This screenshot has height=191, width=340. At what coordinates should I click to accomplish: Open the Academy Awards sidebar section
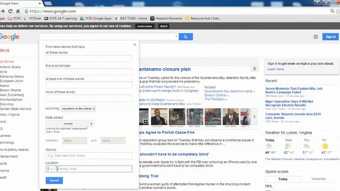pyautogui.click(x=14, y=150)
